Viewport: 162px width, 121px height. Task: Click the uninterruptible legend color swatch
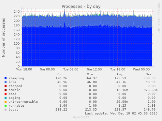(6, 102)
